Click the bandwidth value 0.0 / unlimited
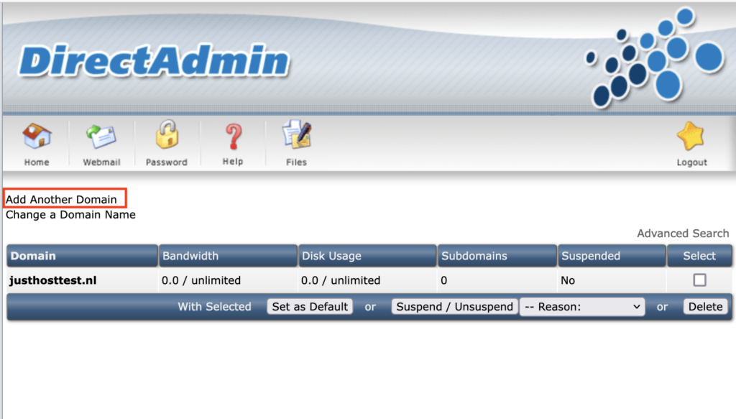 point(201,280)
